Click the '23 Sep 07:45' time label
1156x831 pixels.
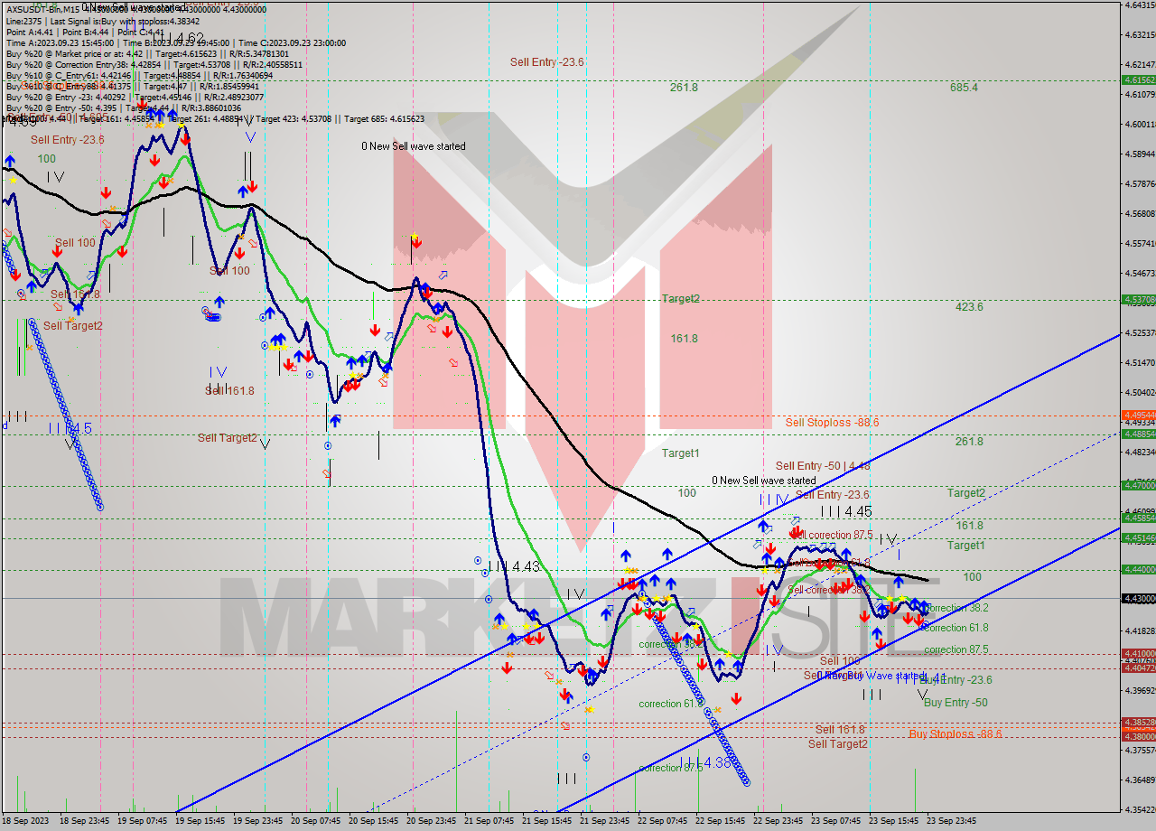point(836,821)
